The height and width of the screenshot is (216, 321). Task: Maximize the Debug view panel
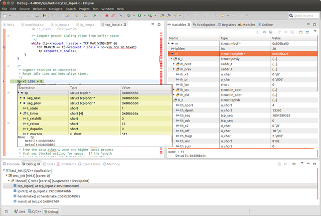(314, 164)
